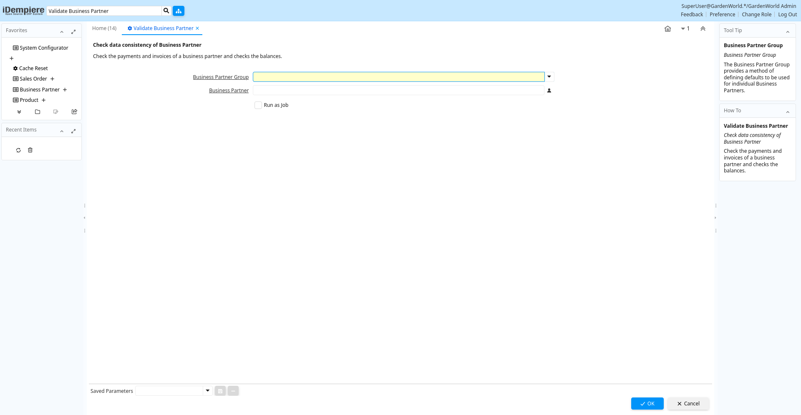Click the home icon at top right

click(667, 29)
